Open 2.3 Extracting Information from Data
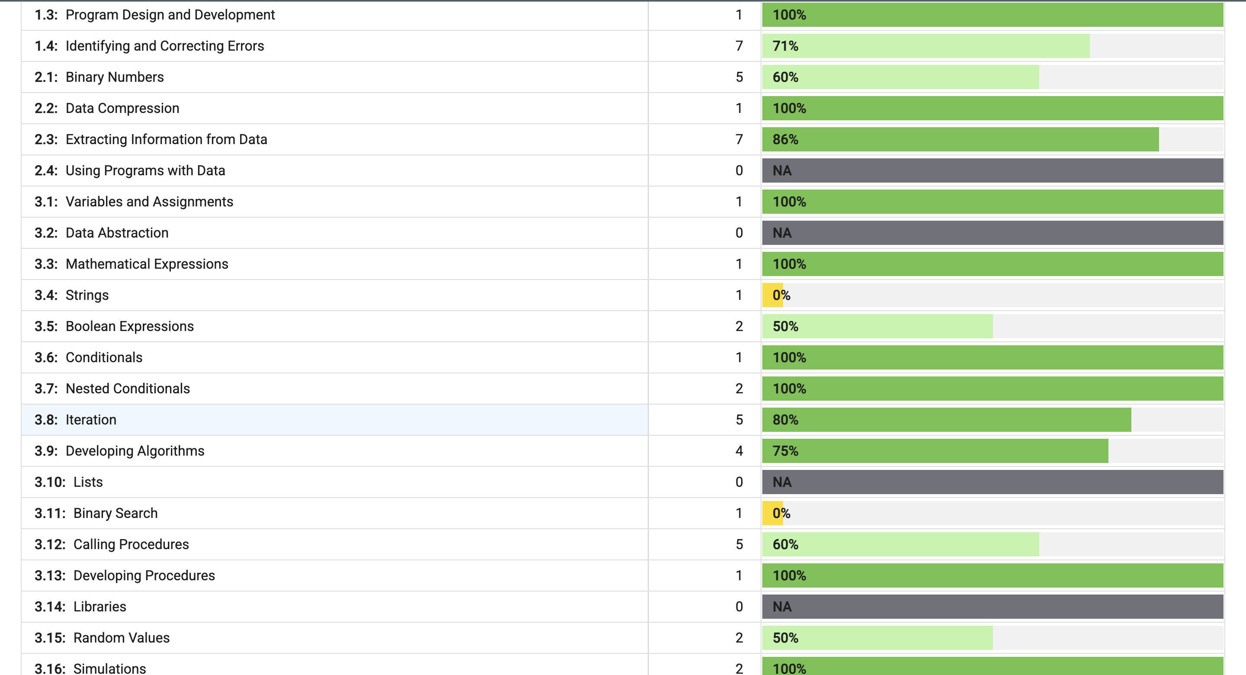This screenshot has width=1246, height=675. click(x=166, y=139)
